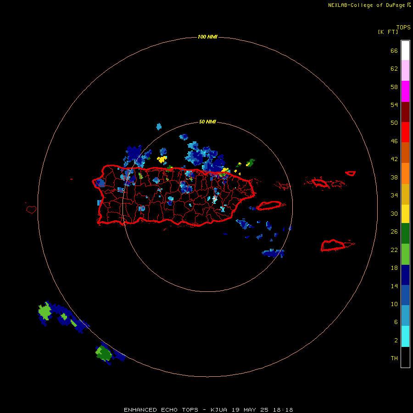Click the 26 legend value
Image resolution: width=413 pixels, height=413 pixels.
tap(394, 232)
